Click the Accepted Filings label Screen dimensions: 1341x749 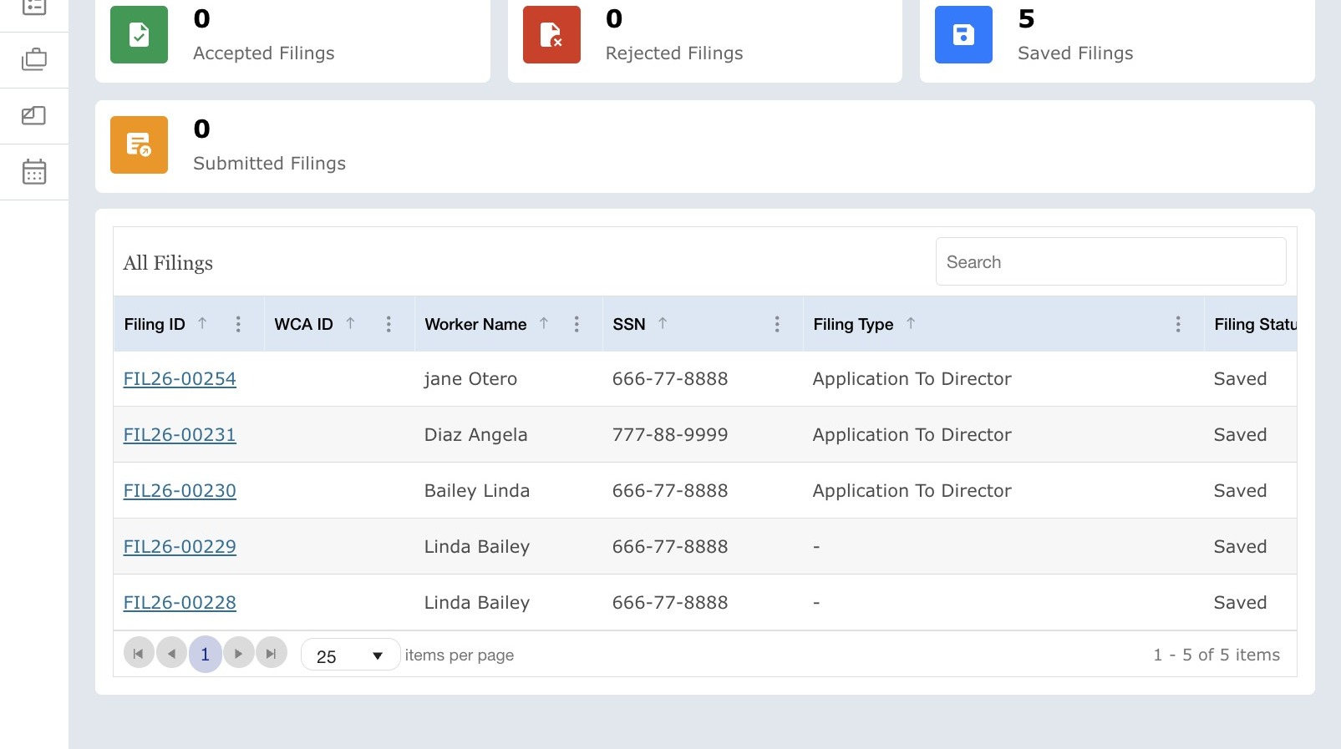coord(264,53)
